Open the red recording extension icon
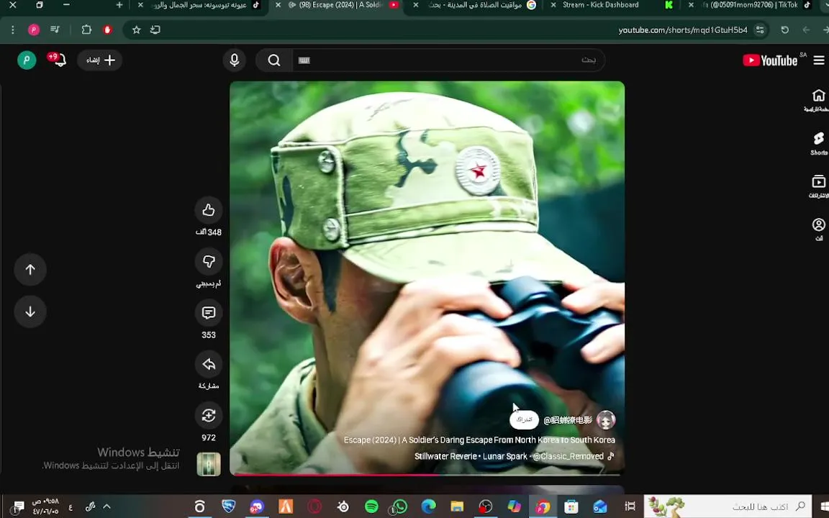The width and height of the screenshot is (829, 518). (x=107, y=30)
